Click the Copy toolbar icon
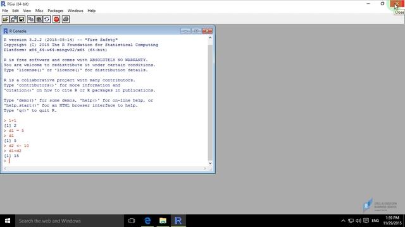 (x=31, y=20)
